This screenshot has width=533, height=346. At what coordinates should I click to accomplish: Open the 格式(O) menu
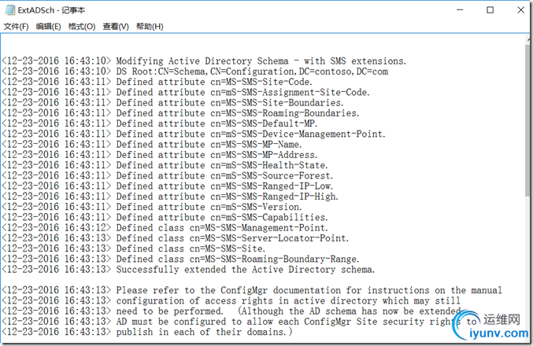pos(82,27)
